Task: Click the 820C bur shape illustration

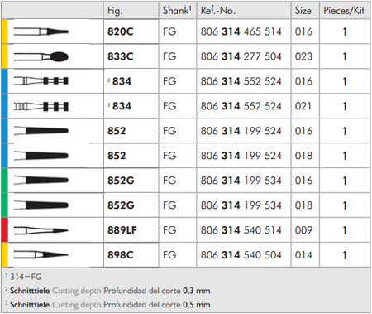Action: (x=41, y=31)
